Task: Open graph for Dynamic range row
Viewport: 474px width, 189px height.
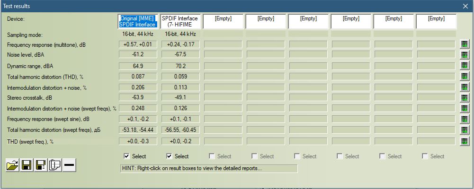Action: point(464,65)
